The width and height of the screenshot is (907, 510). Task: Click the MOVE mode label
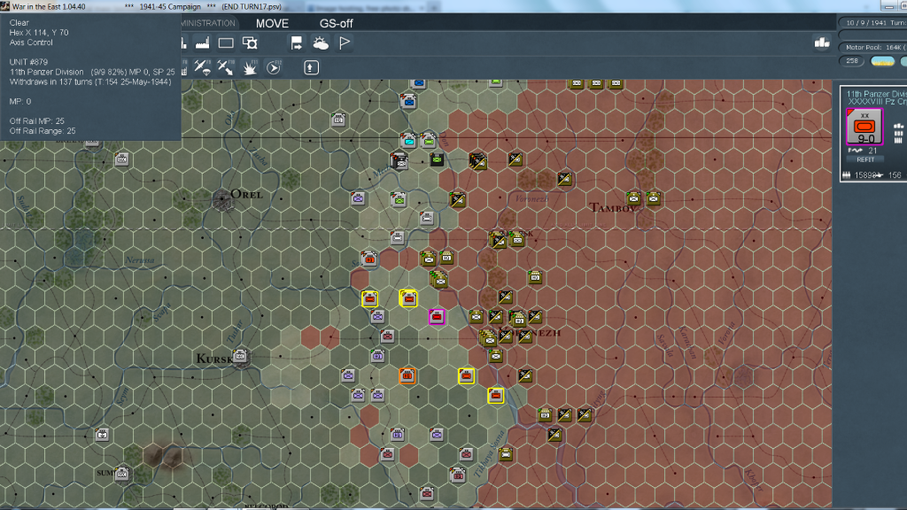point(272,23)
